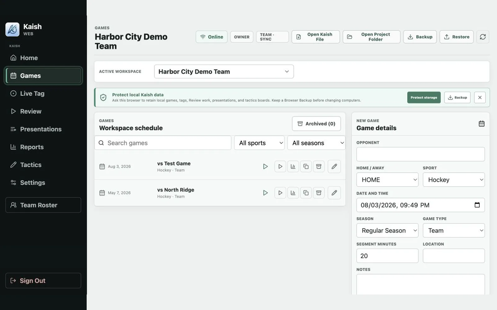Click the green Protect storage button
The height and width of the screenshot is (310, 497).
coord(424,97)
